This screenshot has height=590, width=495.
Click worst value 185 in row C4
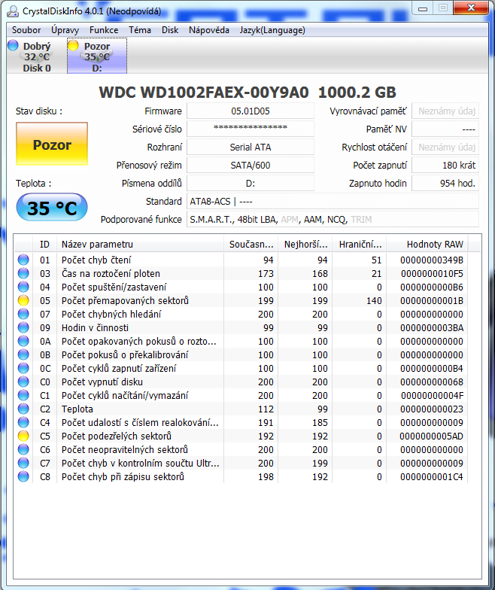click(320, 423)
